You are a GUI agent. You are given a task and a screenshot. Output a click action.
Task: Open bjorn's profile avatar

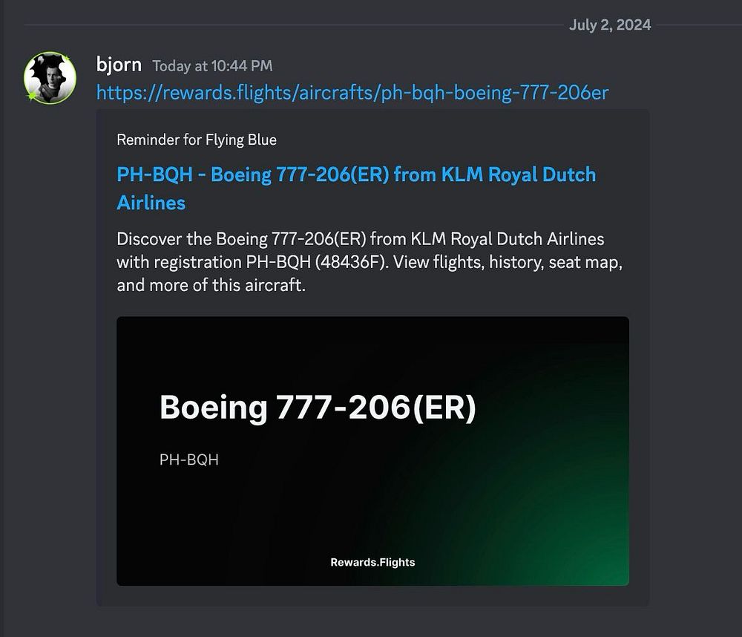pyautogui.click(x=50, y=77)
